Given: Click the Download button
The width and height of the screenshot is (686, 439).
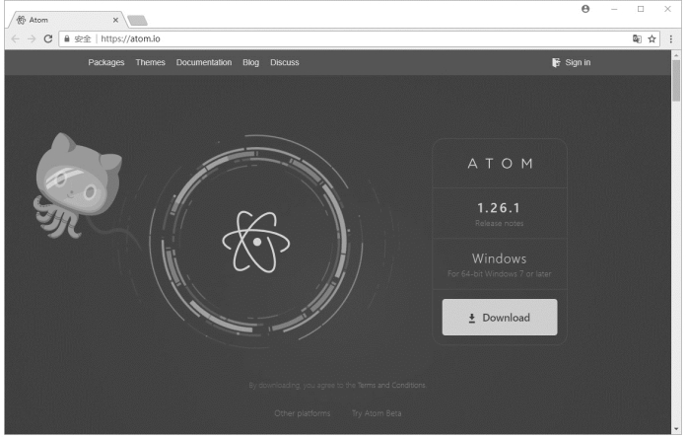Looking at the screenshot, I should [x=500, y=318].
